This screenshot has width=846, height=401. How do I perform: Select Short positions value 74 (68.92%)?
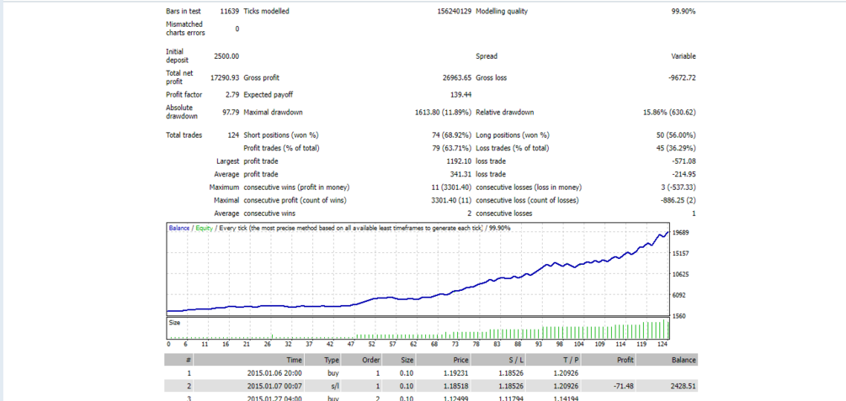point(452,135)
